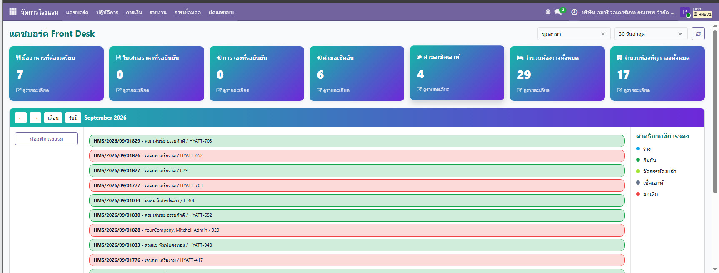
Task: Open the activities clock icon
Action: (x=574, y=12)
